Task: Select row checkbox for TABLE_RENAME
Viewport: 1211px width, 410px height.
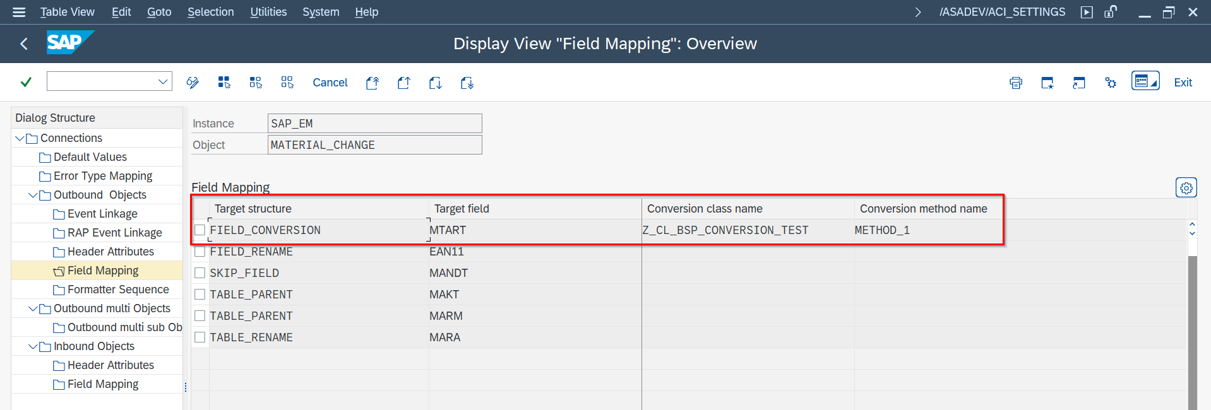Action: point(200,337)
